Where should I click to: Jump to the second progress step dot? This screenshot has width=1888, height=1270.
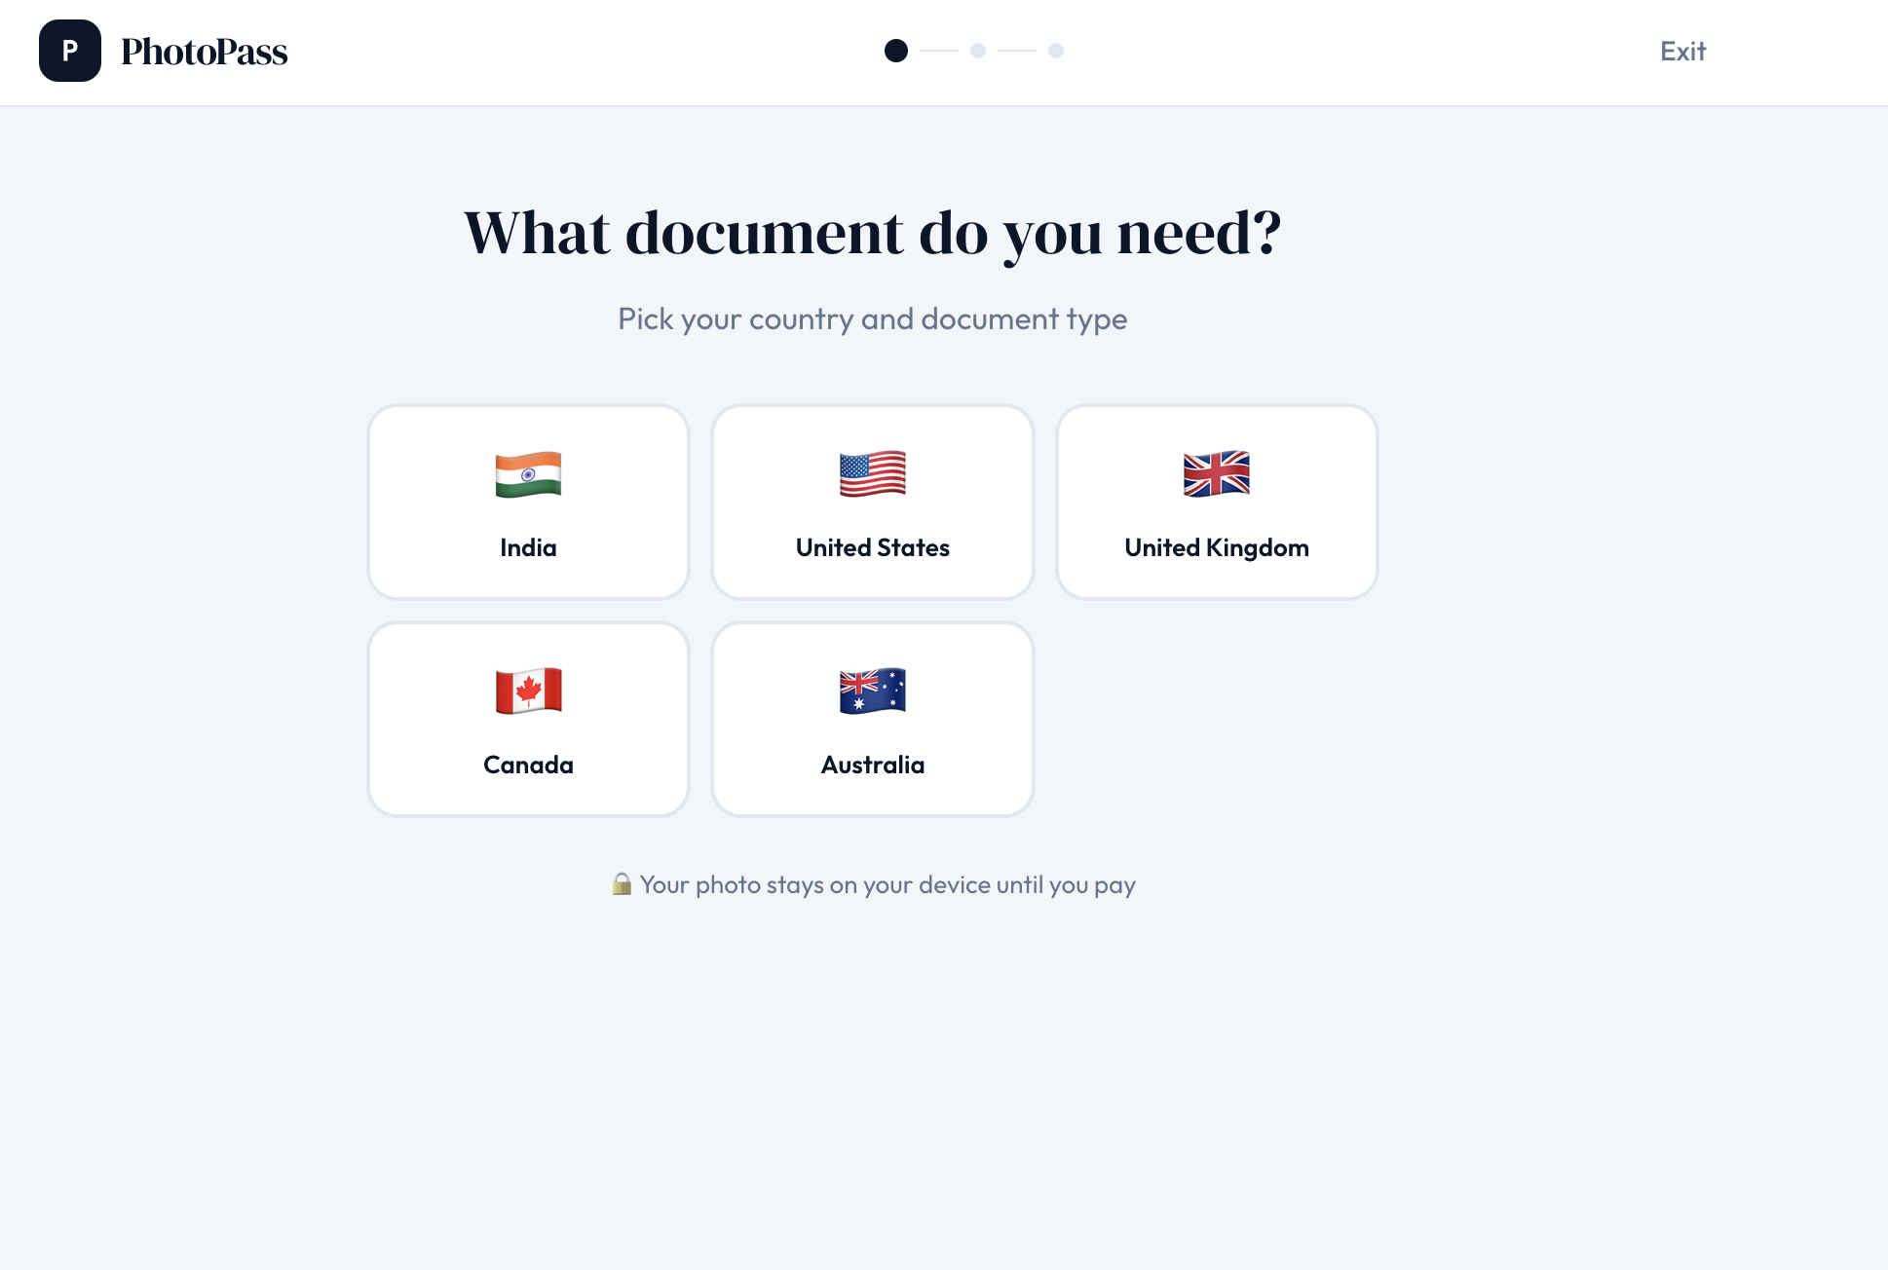point(978,51)
